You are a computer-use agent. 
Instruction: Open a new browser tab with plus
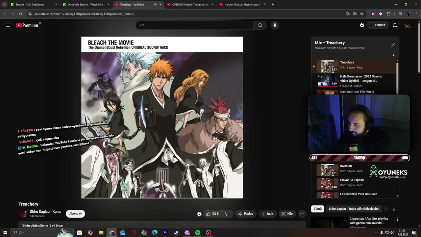[273, 5]
